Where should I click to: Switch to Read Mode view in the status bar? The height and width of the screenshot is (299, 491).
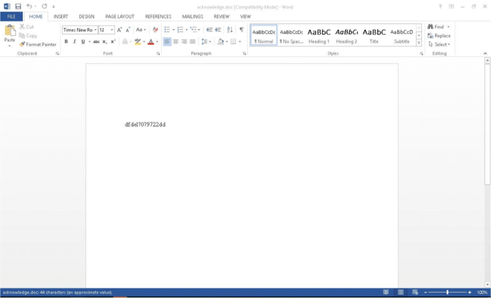click(386, 292)
